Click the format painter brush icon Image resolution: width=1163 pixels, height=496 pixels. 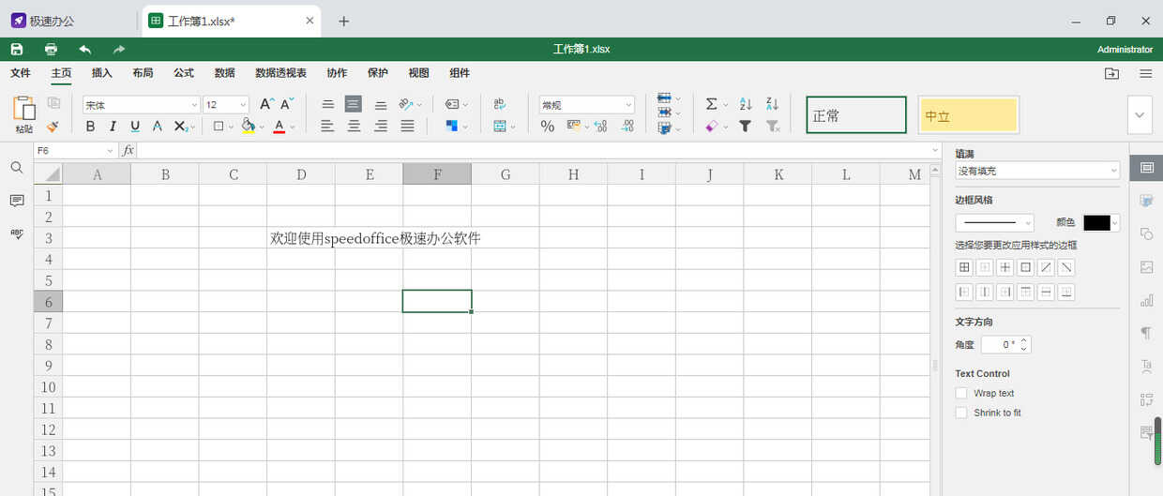(x=53, y=126)
